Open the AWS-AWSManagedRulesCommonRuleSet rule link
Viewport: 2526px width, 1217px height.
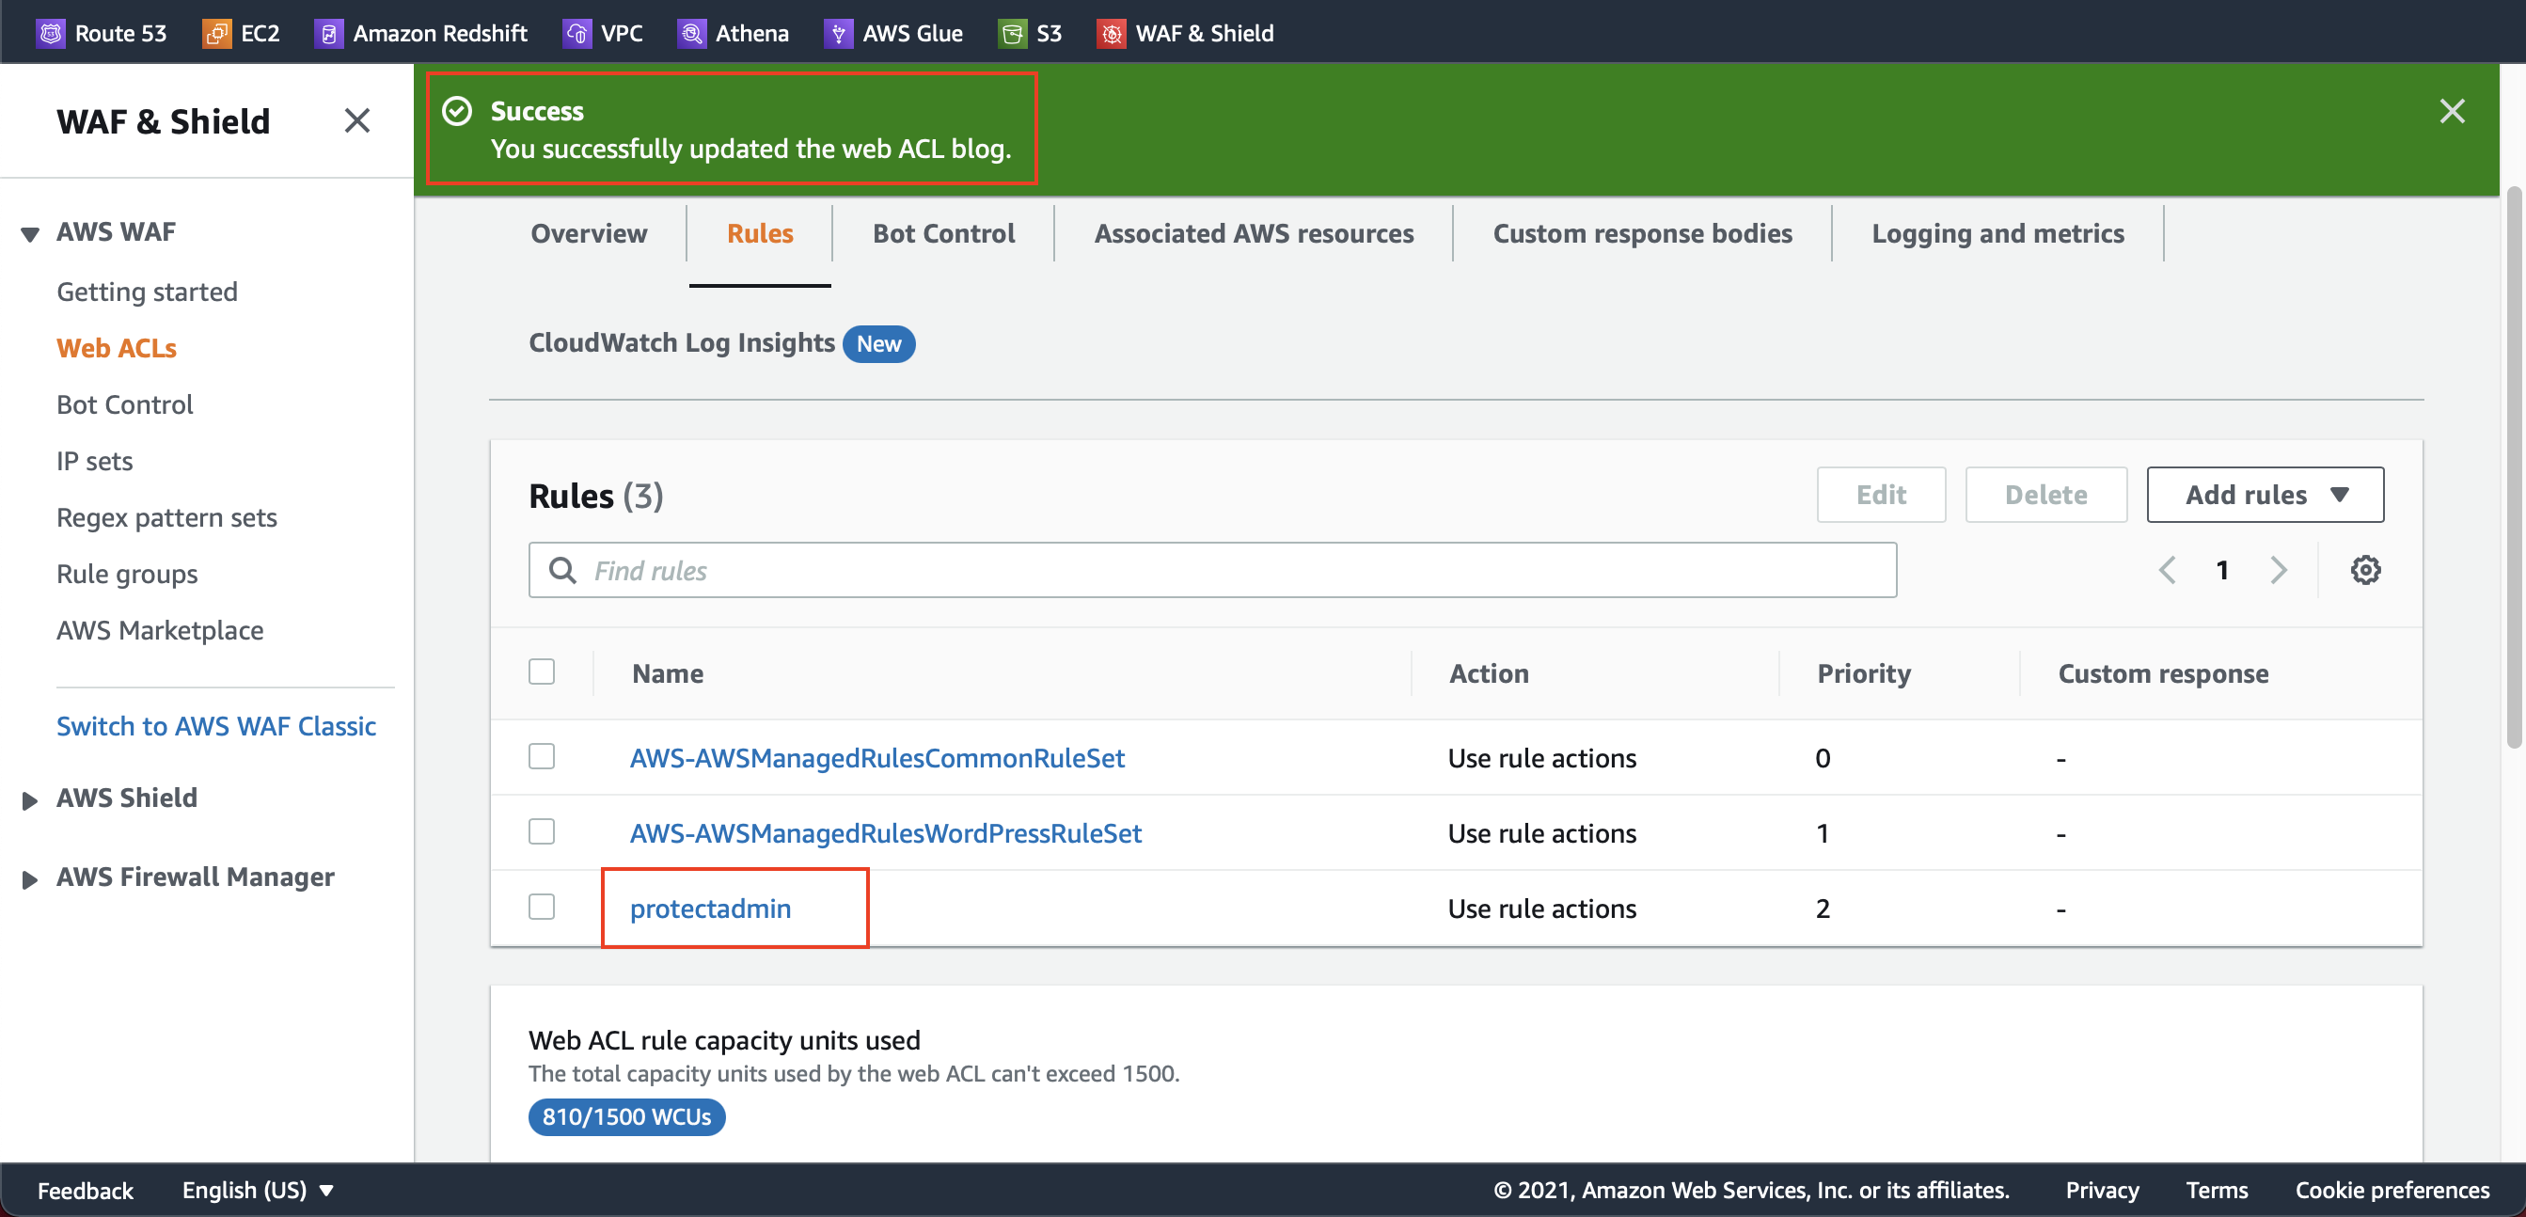coord(876,757)
